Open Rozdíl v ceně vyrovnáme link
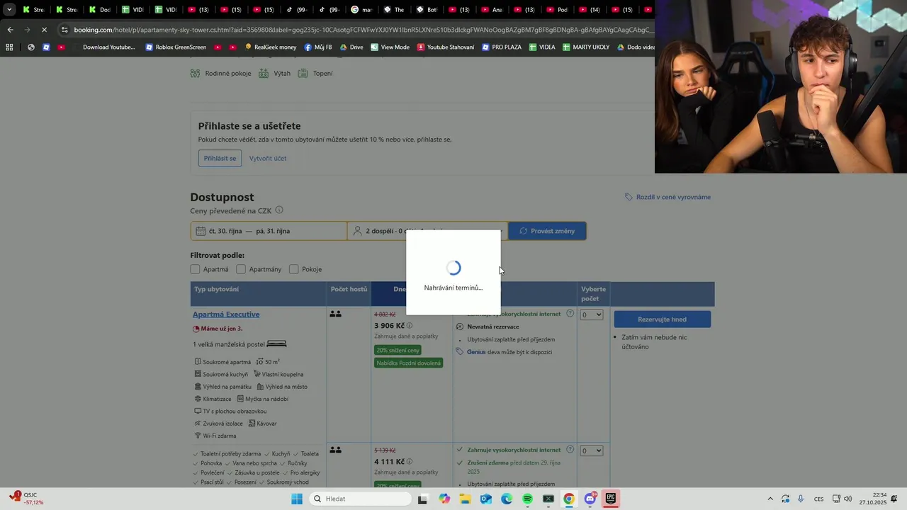The height and width of the screenshot is (510, 907). [673, 197]
